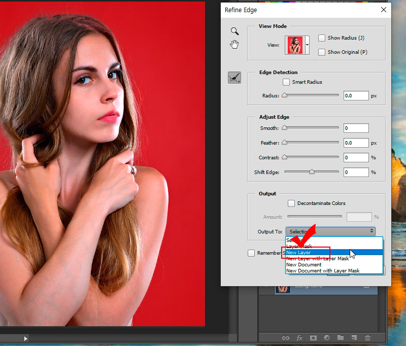Viewport: 406px width, 346px height.
Task: Choose New Document output option
Action: coord(334,264)
